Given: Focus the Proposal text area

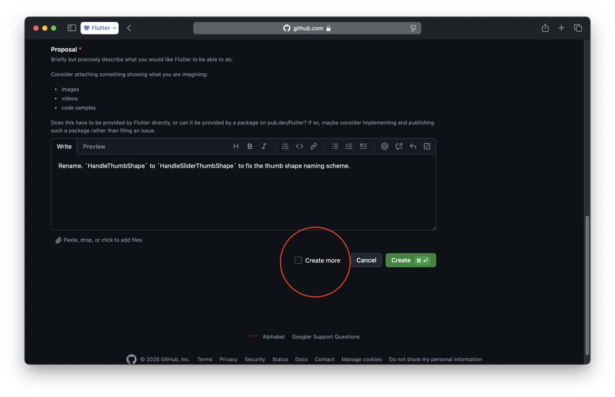Looking at the screenshot, I should [243, 192].
